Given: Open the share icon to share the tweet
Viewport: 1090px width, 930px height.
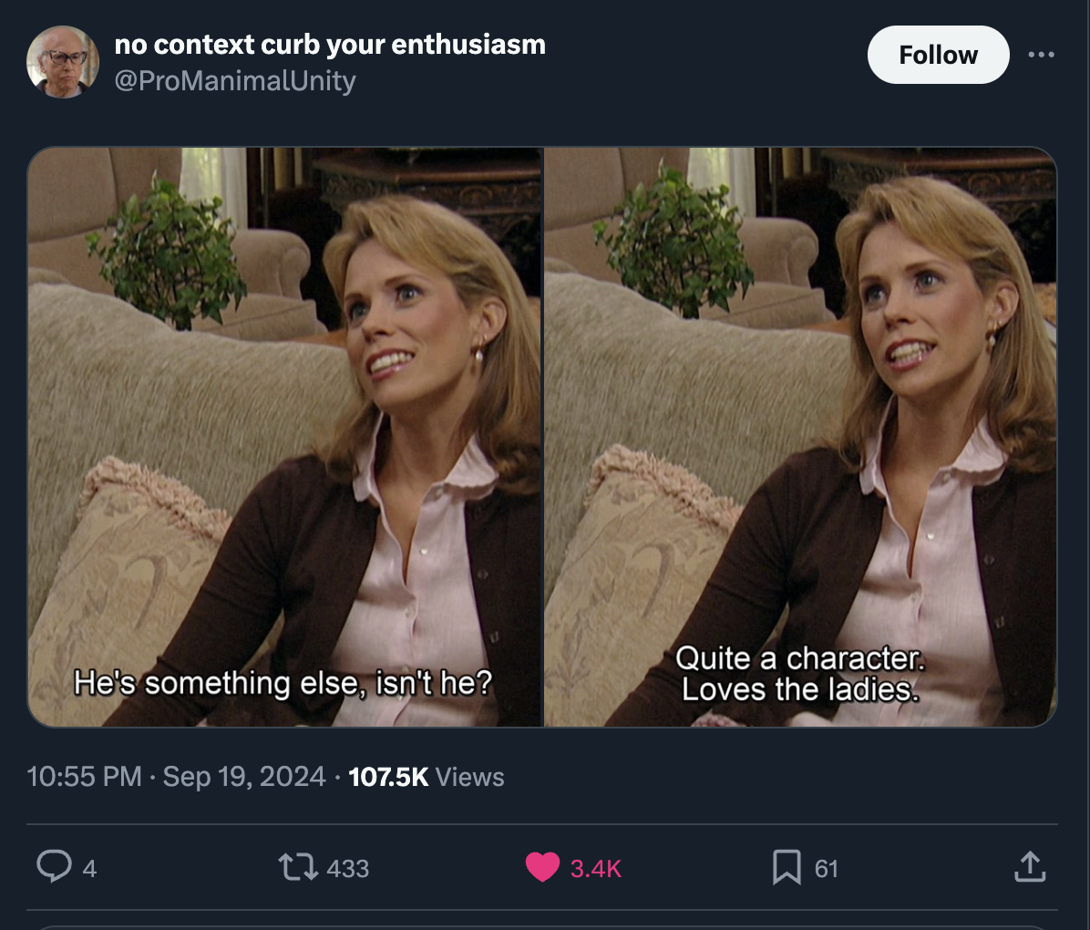Looking at the screenshot, I should click(1029, 868).
